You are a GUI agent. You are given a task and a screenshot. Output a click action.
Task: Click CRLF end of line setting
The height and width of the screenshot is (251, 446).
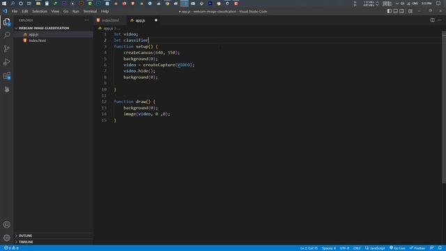(x=357, y=248)
